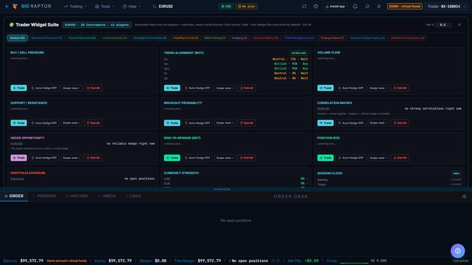This screenshot has height=265, width=472.
Task: Switch to the PENDING tab
Action: tap(44, 196)
